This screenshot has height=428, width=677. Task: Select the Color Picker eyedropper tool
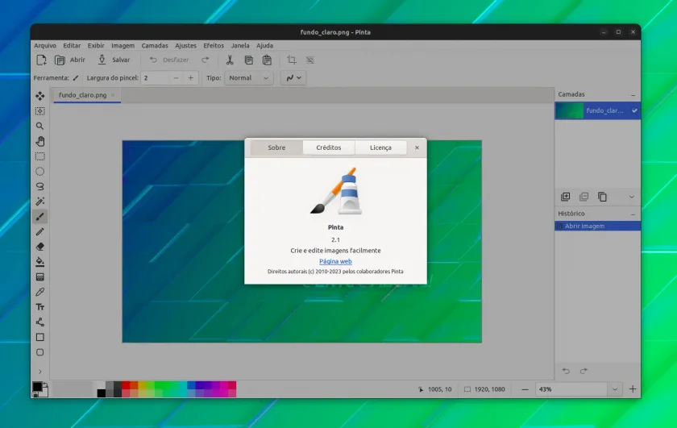pyautogui.click(x=39, y=292)
